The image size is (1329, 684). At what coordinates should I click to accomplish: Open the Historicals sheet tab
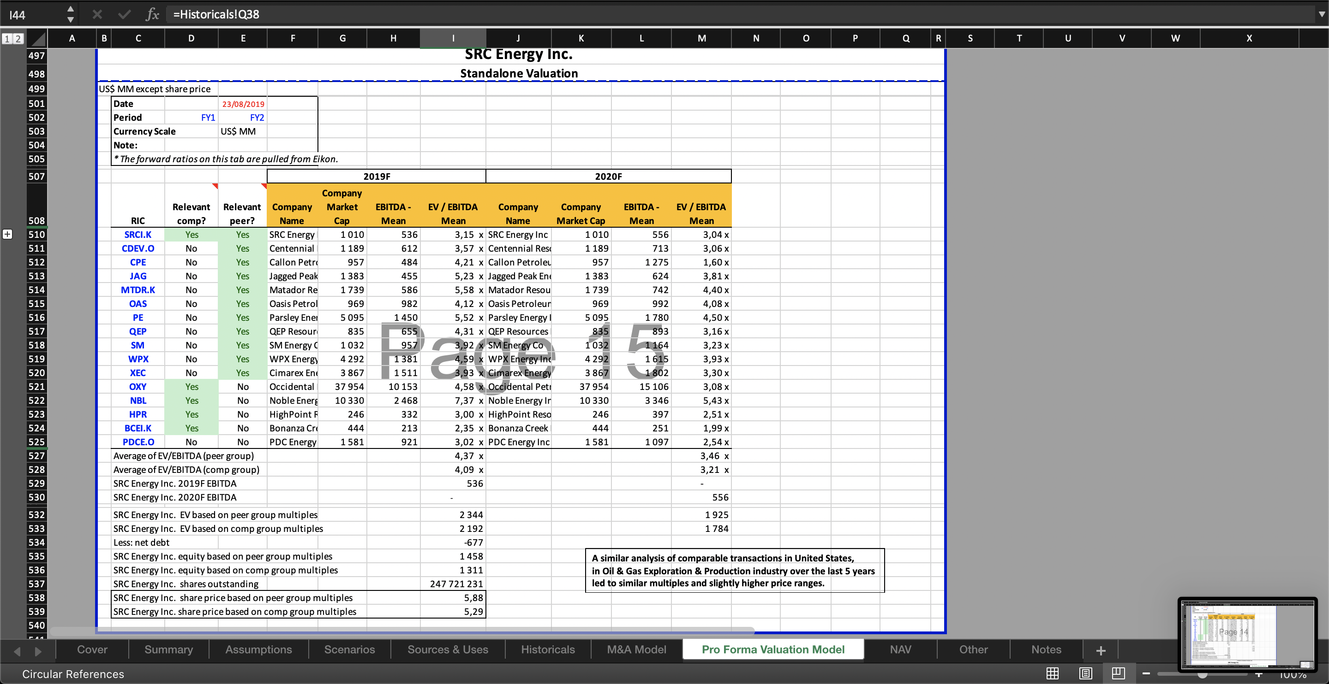coord(548,649)
